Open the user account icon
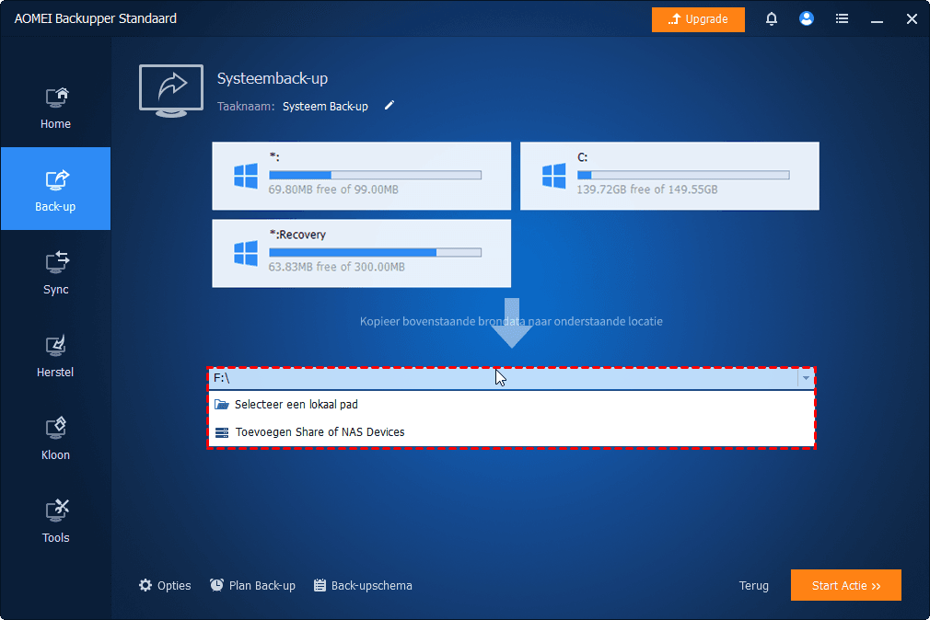This screenshot has height=620, width=930. coord(806,19)
